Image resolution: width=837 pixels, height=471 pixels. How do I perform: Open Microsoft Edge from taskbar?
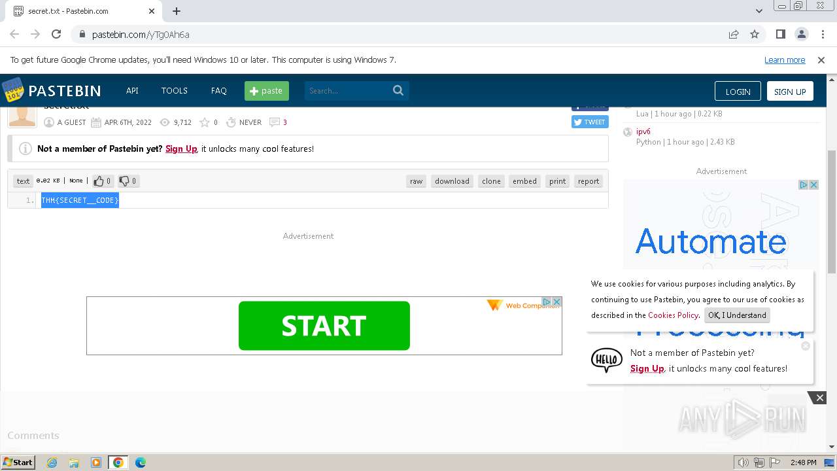141,462
